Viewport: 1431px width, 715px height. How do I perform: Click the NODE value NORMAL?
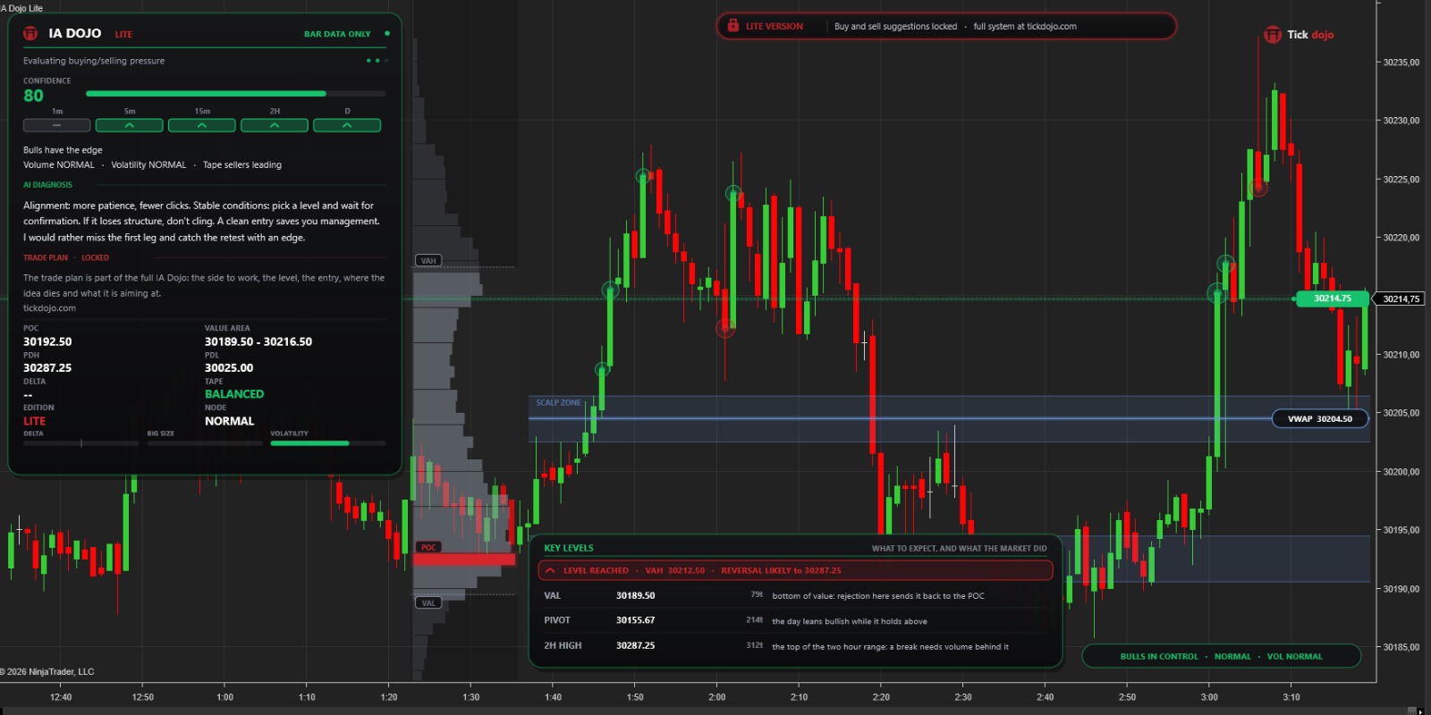tap(230, 421)
